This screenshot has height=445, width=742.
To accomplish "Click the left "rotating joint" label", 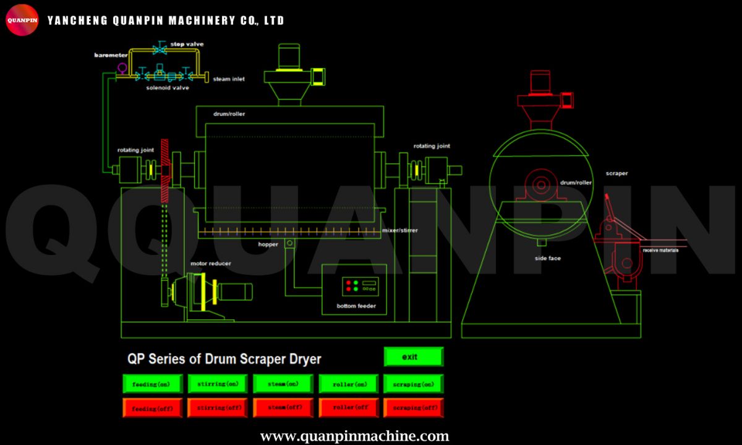I will click(x=135, y=150).
